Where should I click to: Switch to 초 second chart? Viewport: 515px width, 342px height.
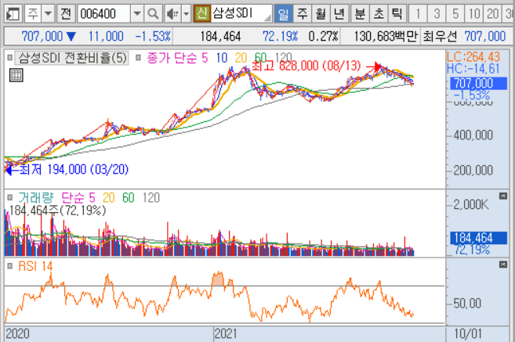pos(379,14)
